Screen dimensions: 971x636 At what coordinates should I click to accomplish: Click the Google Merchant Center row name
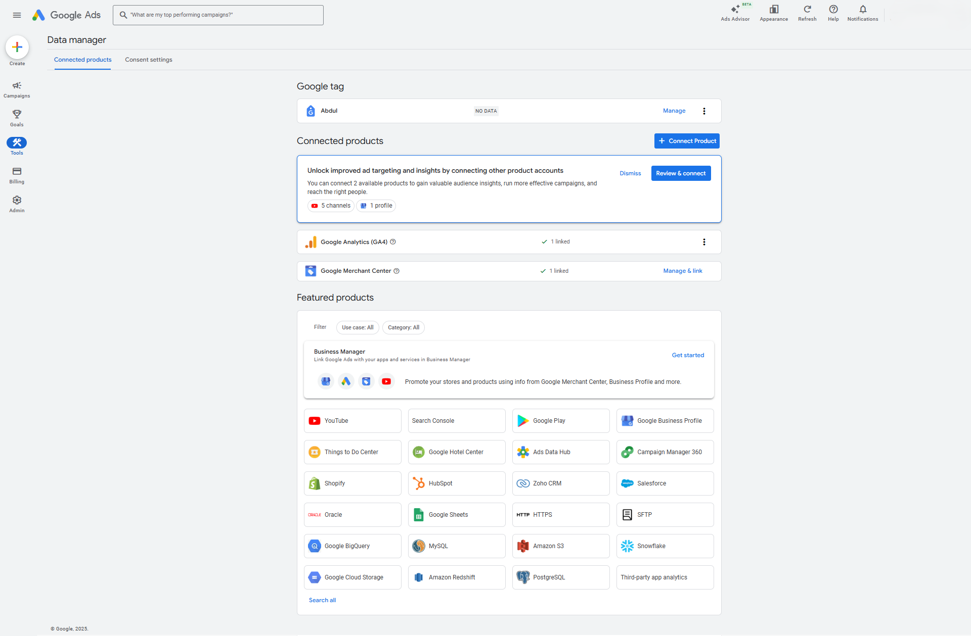[x=356, y=271]
